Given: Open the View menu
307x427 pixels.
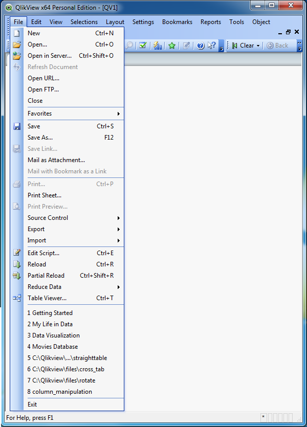Looking at the screenshot, I should 56,22.
